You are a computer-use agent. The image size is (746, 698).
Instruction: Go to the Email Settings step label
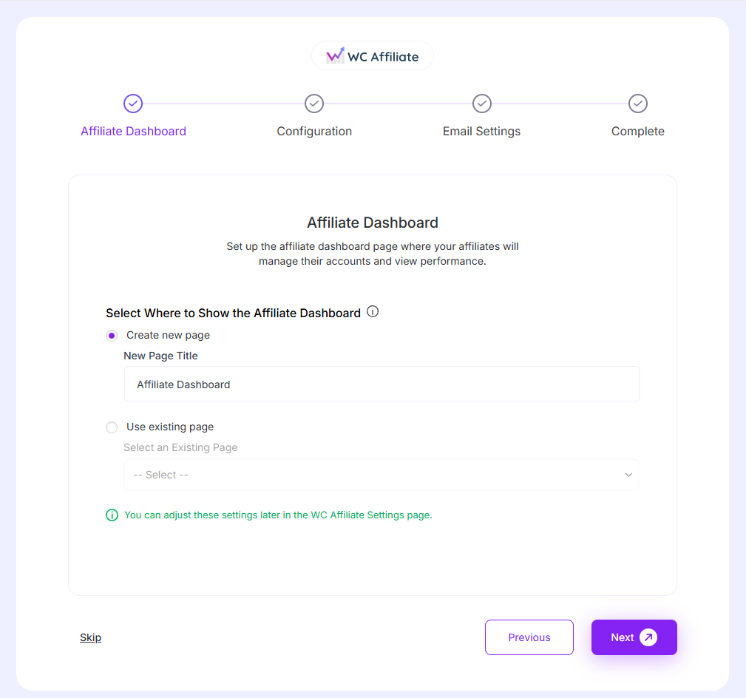[x=481, y=132]
